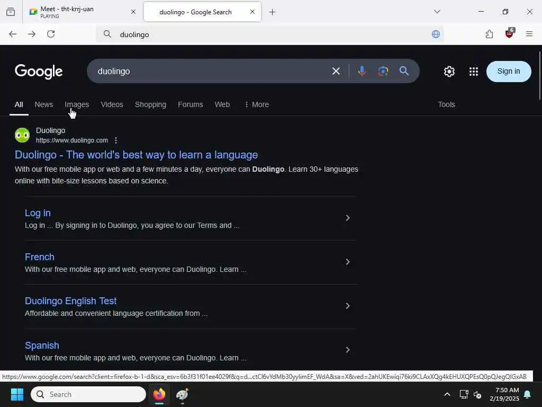Click inside the Google search input field

[211, 72]
